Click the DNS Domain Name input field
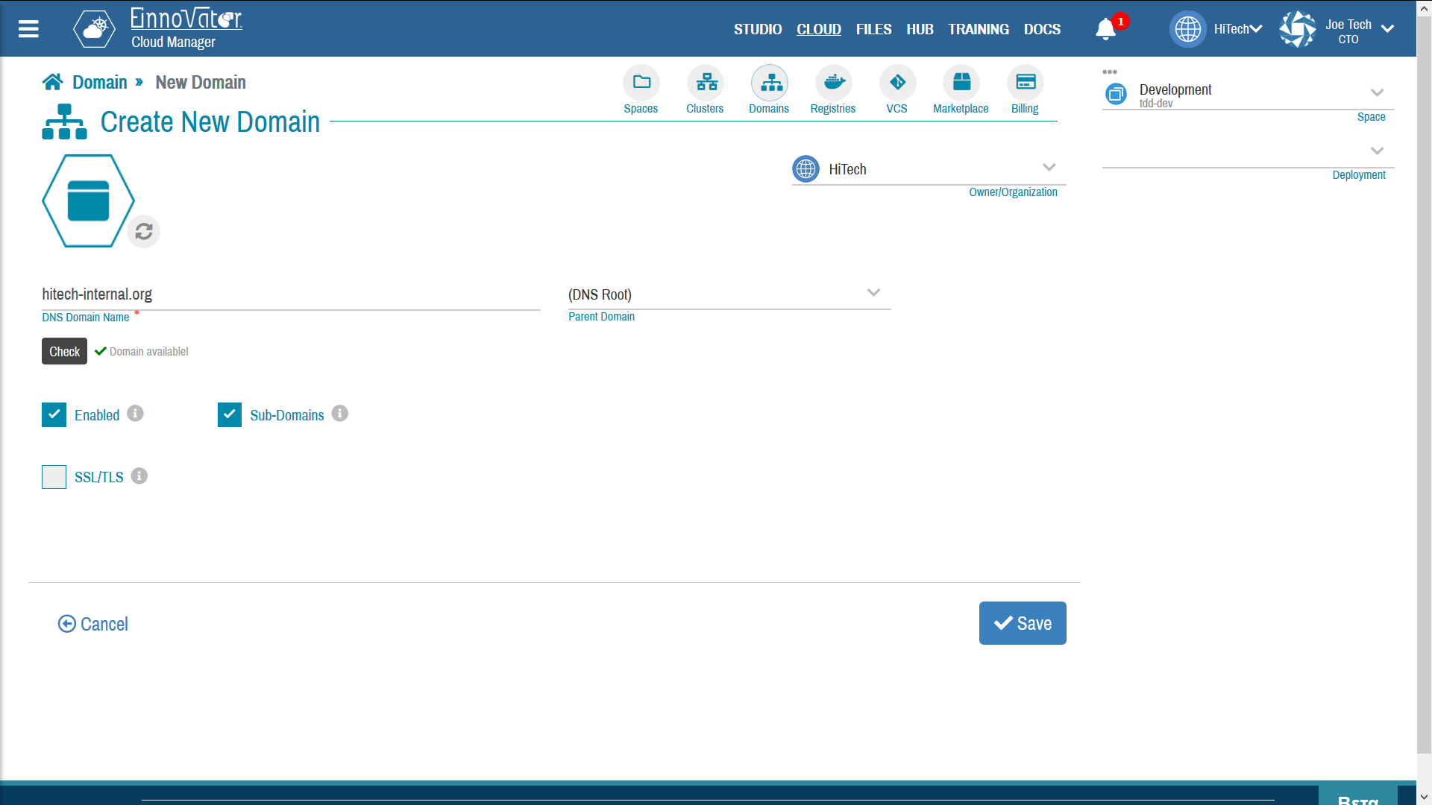The height and width of the screenshot is (805, 1432). (291, 294)
